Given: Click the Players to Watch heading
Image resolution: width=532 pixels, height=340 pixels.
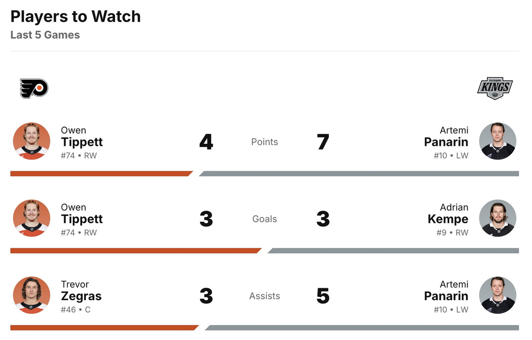Looking at the screenshot, I should pos(76,17).
